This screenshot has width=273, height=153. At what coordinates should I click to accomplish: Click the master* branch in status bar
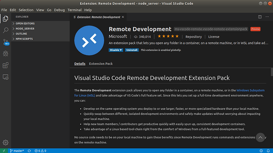point(17,151)
